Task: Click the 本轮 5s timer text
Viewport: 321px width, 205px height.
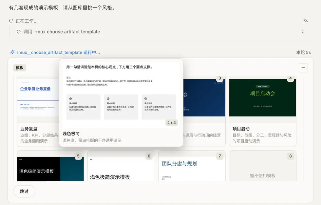Action: coord(303,52)
